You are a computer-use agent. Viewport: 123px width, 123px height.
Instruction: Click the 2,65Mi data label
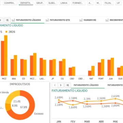115,96
